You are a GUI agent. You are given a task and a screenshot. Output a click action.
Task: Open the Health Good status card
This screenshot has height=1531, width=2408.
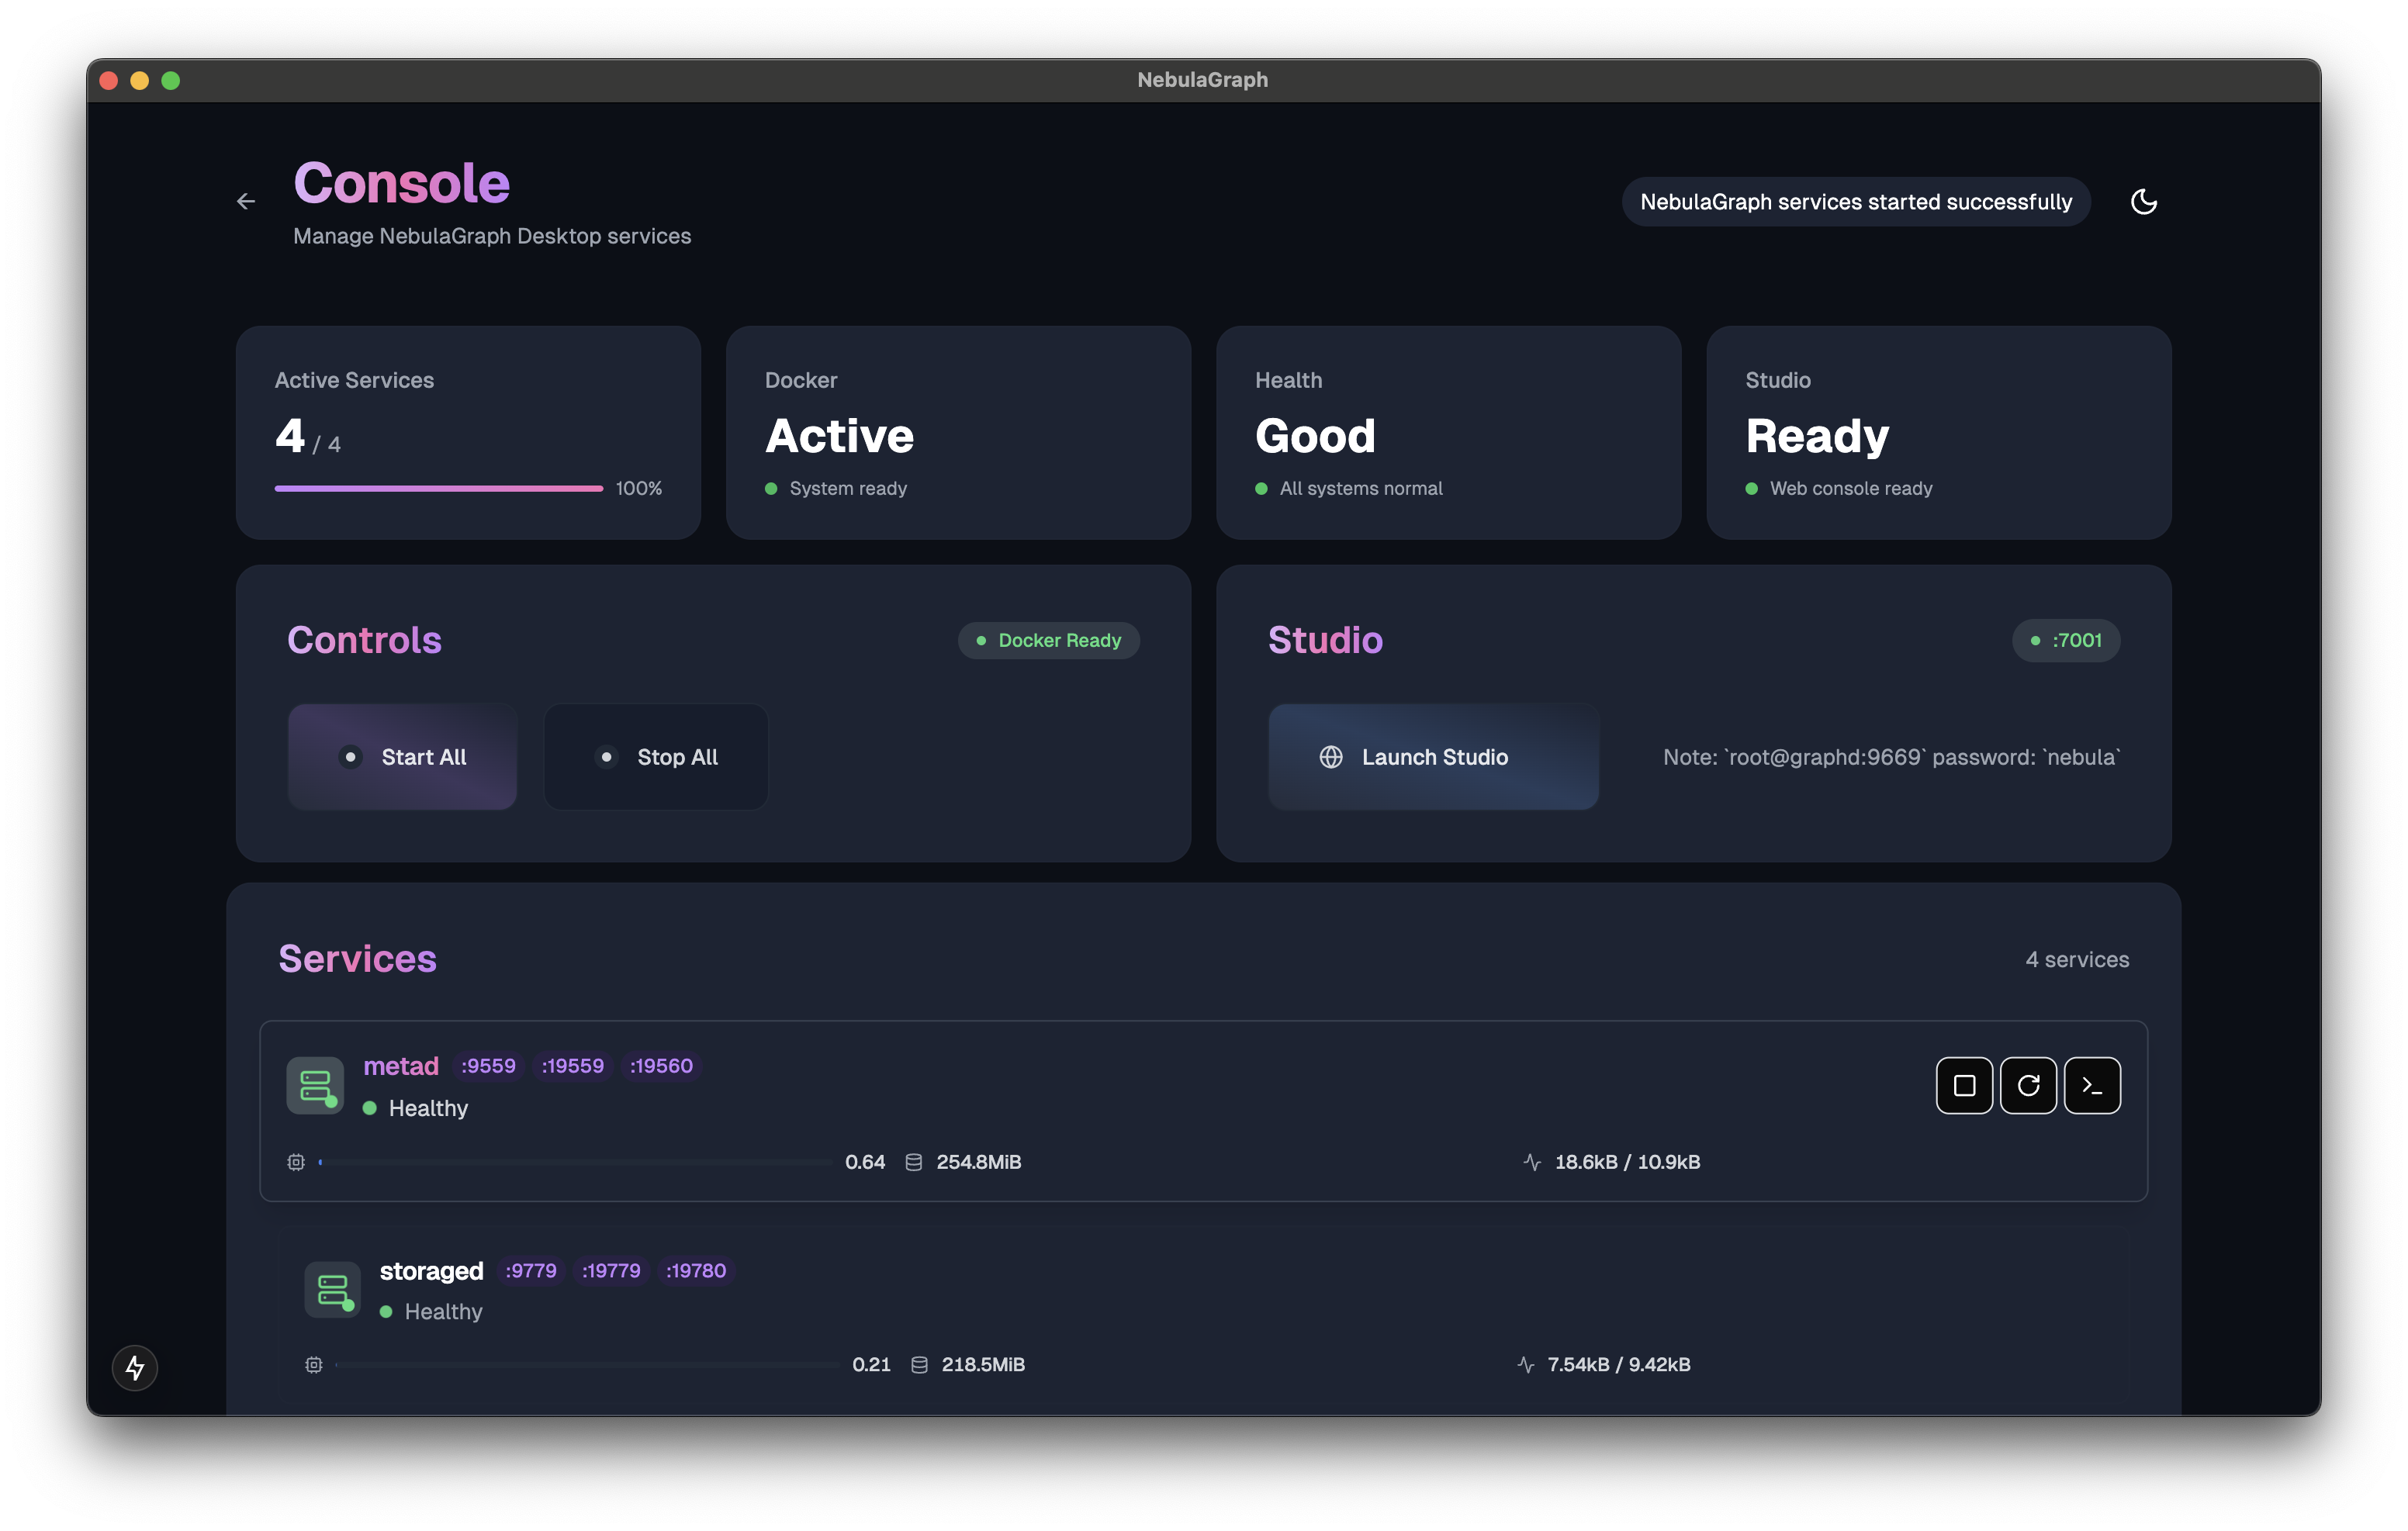1448,432
